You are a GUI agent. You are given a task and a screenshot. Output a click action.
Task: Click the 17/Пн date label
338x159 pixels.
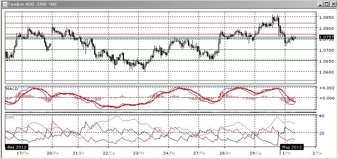(22, 153)
